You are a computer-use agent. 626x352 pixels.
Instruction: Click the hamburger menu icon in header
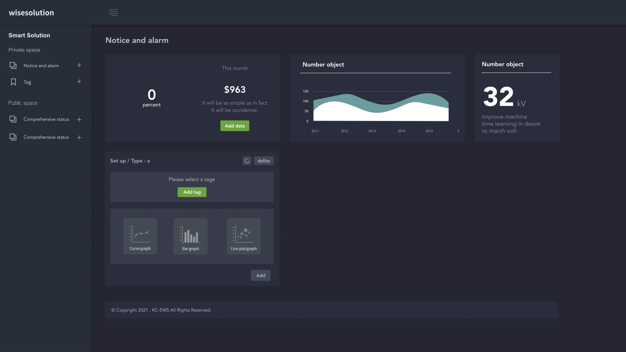[x=113, y=13]
